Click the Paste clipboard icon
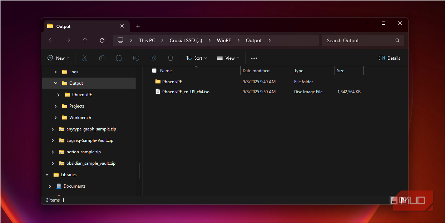Image resolution: width=445 pixels, height=223 pixels. [x=119, y=58]
